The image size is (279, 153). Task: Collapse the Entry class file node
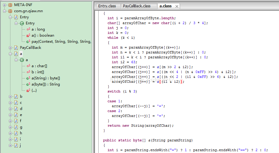click(10, 17)
